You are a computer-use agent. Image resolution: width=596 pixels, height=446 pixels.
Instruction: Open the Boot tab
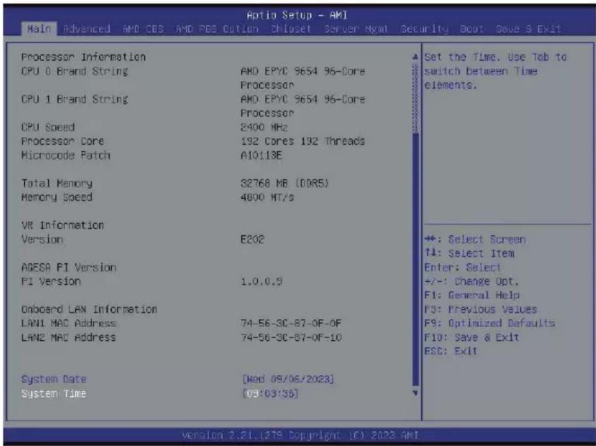(472, 29)
